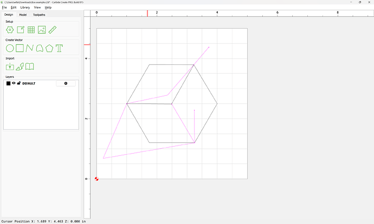Image resolution: width=374 pixels, height=224 pixels.
Task: Click the cursor position status text
Action: click(44, 221)
